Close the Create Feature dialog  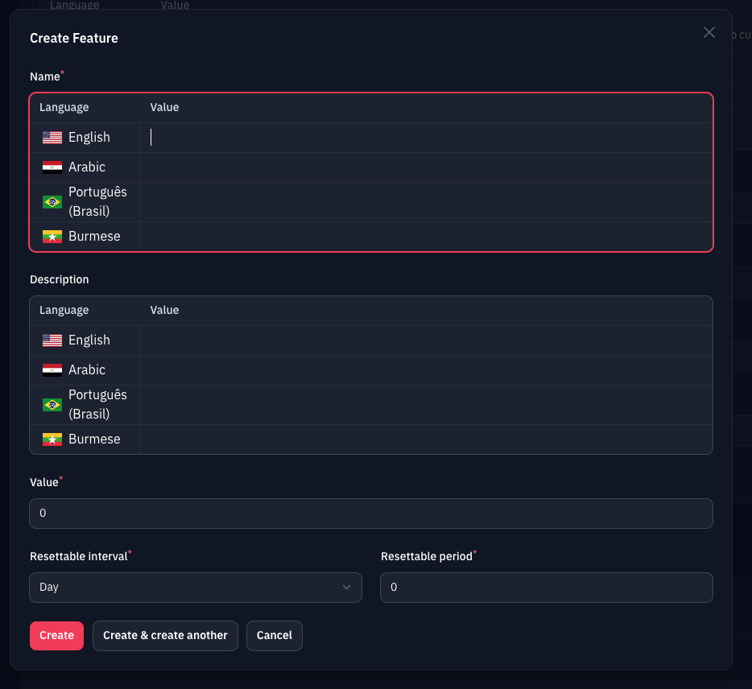click(x=709, y=32)
